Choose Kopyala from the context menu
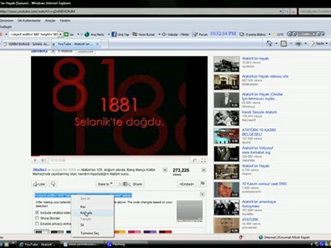Image resolution: width=331 pixels, height=248 pixels. pyautogui.click(x=92, y=213)
